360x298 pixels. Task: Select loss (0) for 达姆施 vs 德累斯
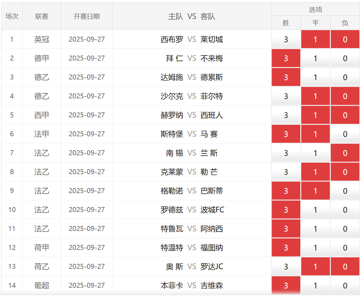345,77
